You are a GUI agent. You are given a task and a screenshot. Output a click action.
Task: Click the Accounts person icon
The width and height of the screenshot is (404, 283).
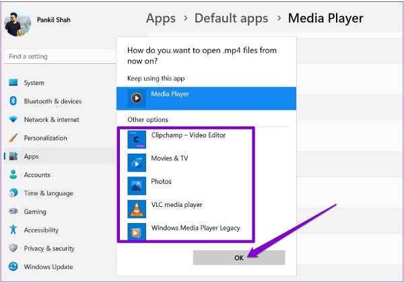[x=13, y=175]
